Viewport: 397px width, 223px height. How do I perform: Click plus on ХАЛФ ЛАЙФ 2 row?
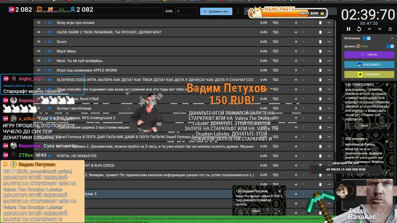coord(296,32)
